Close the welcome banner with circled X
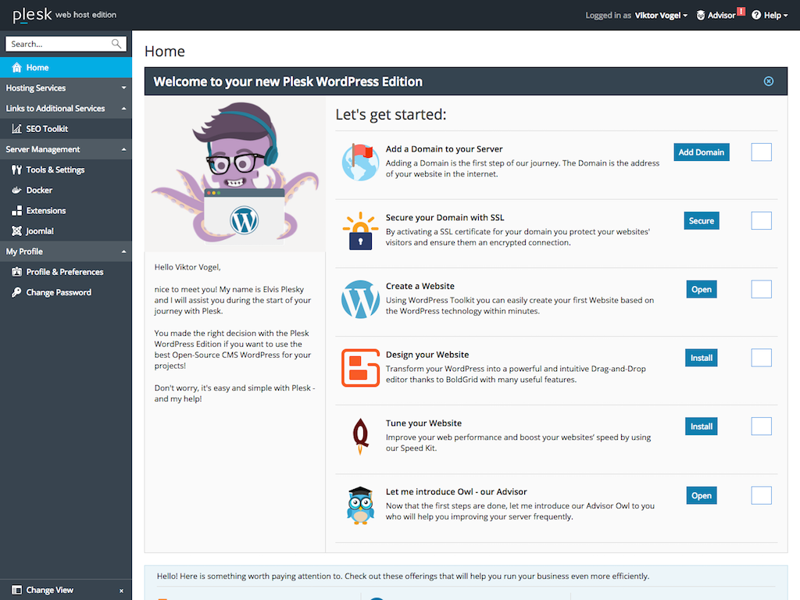Viewport: 800px width, 600px height. pos(769,81)
